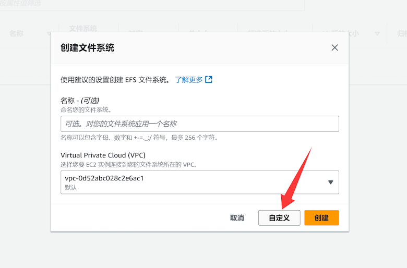407x268 pixels.
Task: Click the 文件系统 column header
Action: [x=83, y=29]
